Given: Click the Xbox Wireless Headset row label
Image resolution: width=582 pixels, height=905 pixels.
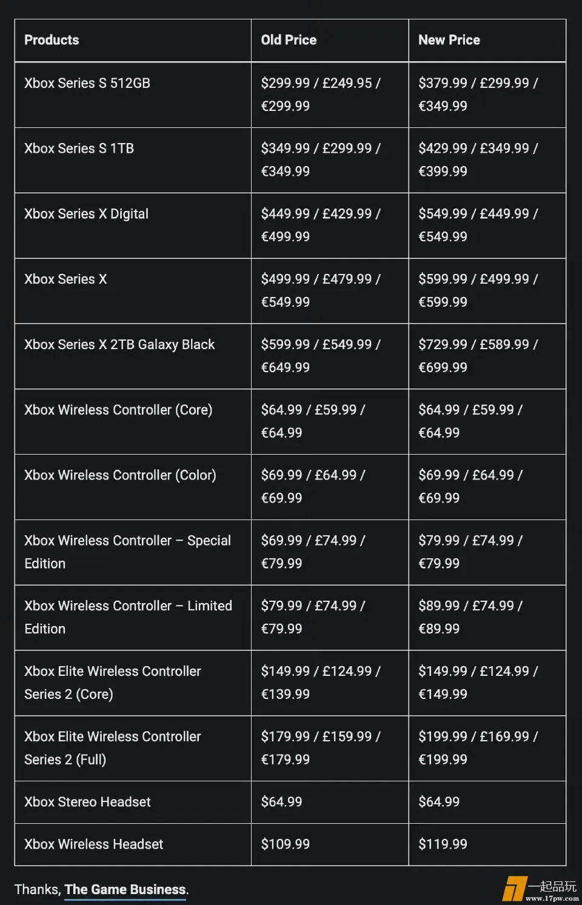Looking at the screenshot, I should (94, 844).
